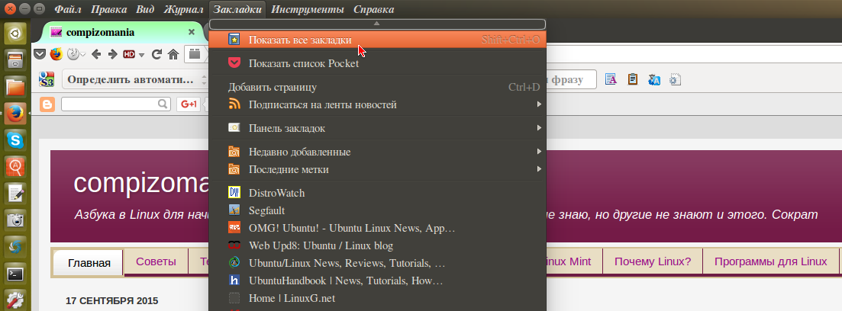842x311 pixels.
Task: Open the translator settings gear icon
Action: point(675,79)
